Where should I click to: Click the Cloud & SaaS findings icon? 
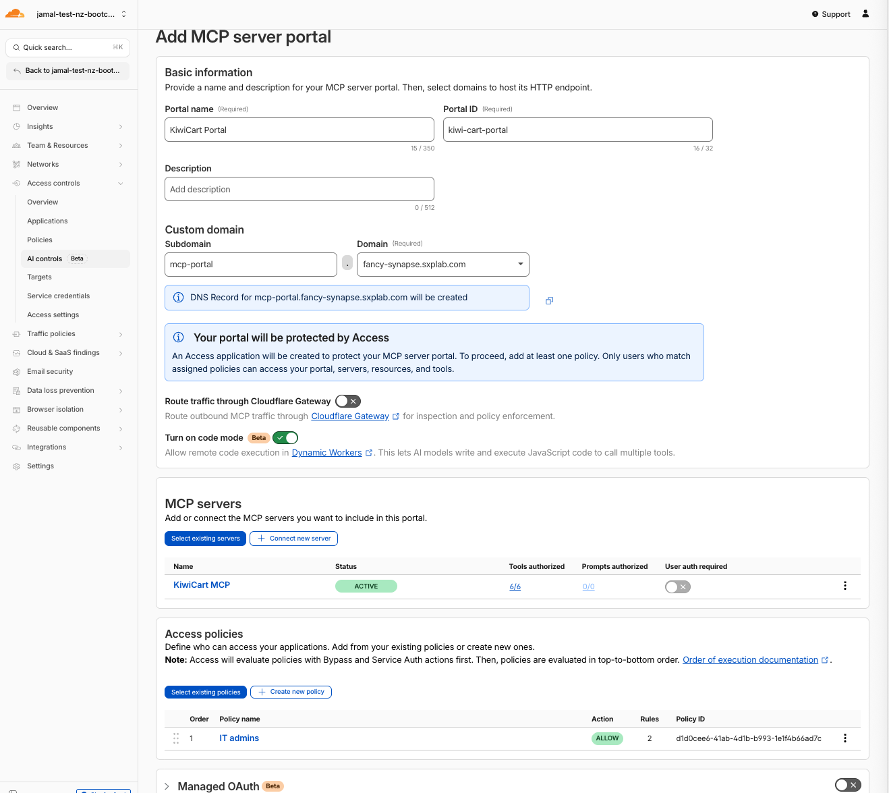tap(17, 353)
